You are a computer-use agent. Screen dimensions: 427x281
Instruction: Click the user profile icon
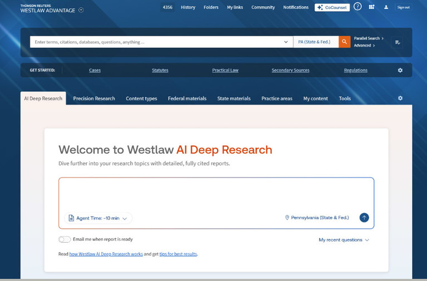pos(386,7)
